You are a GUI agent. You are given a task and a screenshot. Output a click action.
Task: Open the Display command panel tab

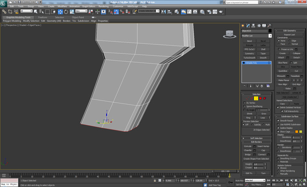264,26
